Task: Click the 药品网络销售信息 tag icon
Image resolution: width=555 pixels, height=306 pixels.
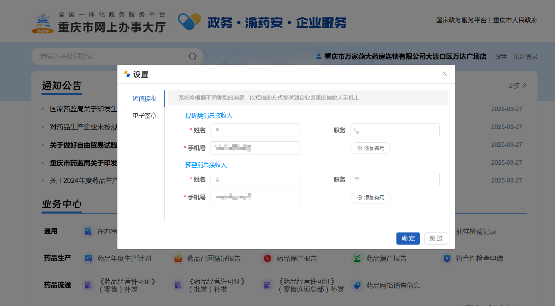Action: pos(357,285)
